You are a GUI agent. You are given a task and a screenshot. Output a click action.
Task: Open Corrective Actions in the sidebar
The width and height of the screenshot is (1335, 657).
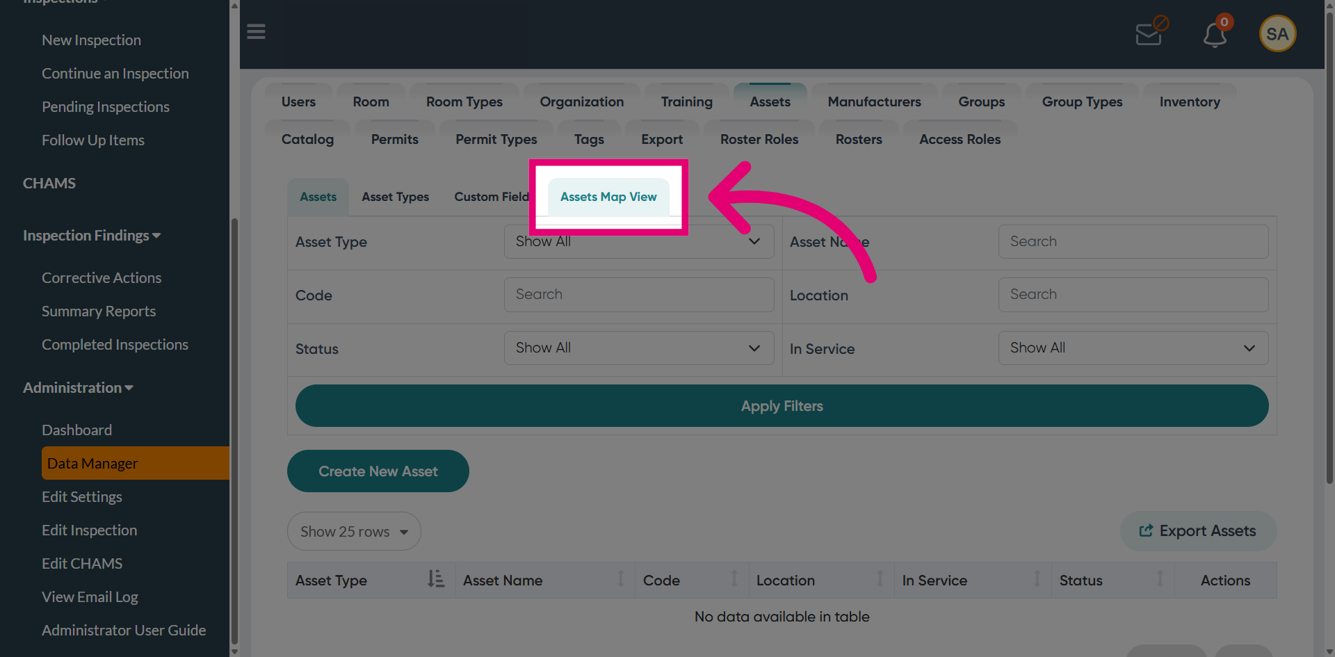point(101,278)
